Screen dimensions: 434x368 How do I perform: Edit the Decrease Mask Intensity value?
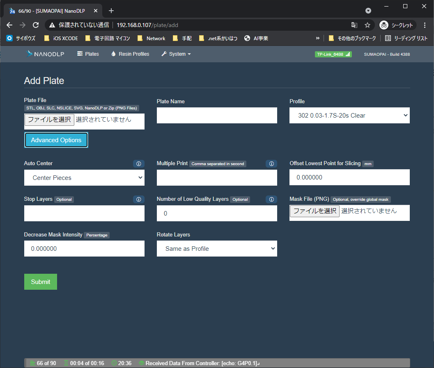click(84, 249)
